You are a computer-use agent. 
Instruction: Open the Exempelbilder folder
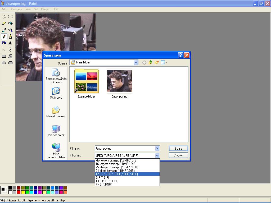tap(86, 82)
